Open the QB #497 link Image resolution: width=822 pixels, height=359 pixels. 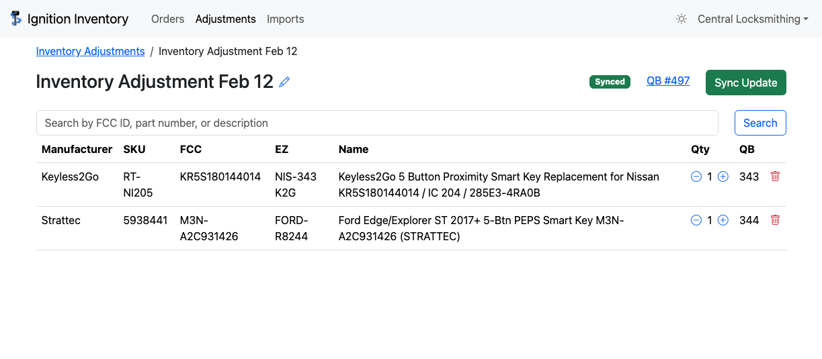(x=667, y=81)
